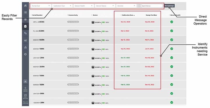Viewport: 210px width, 108px height.
Task: Click the 0 Active devices counter
Action: tap(25, 89)
